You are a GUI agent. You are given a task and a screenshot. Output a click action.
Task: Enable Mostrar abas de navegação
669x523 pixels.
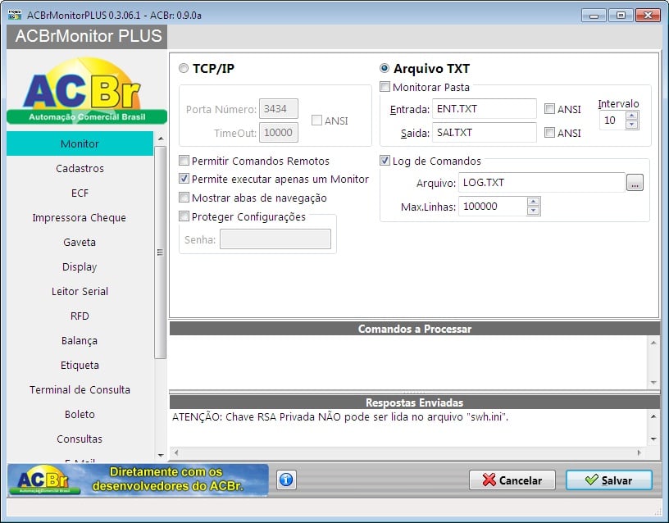point(184,198)
